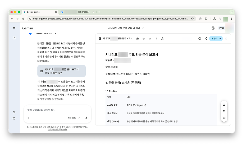Click the cloud save icon in document toolbar

(137, 38)
